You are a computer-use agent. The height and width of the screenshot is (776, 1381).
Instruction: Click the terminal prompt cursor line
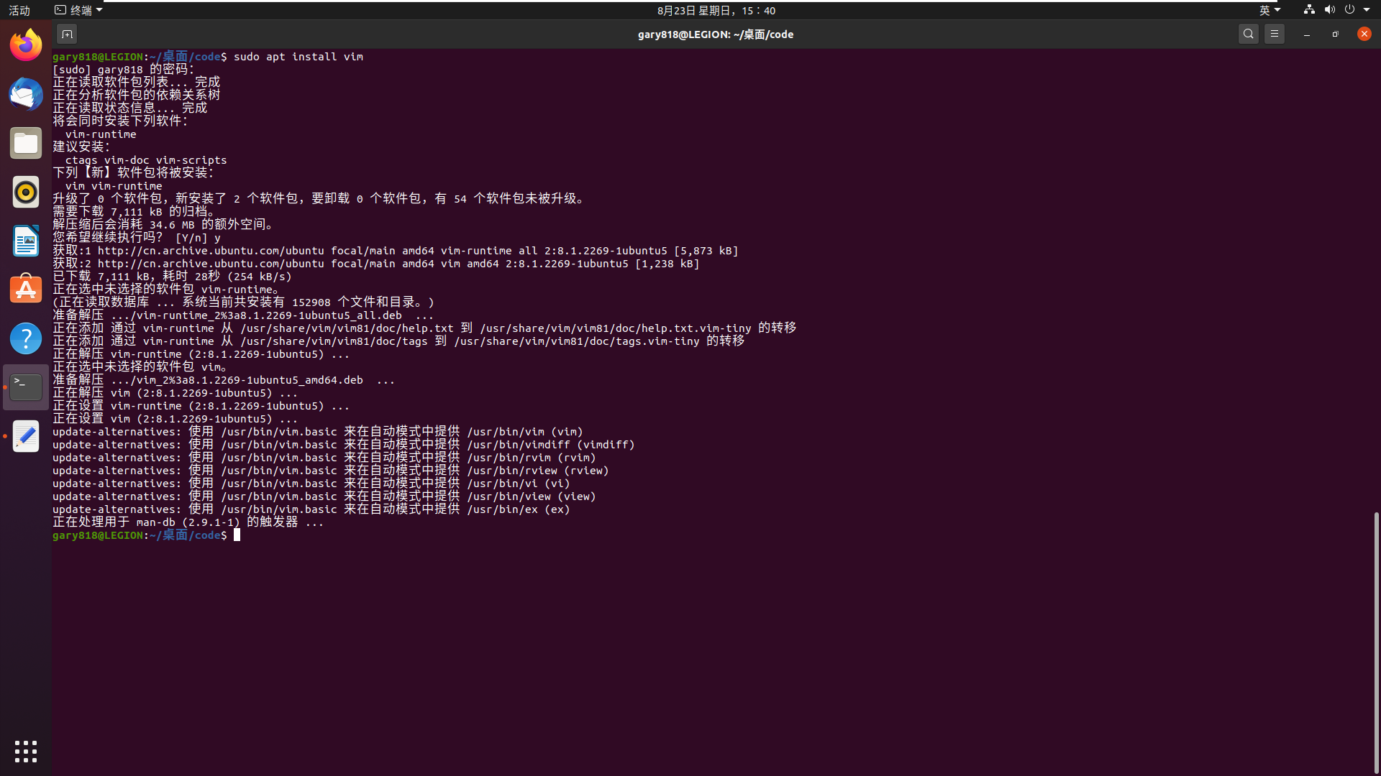coord(146,535)
